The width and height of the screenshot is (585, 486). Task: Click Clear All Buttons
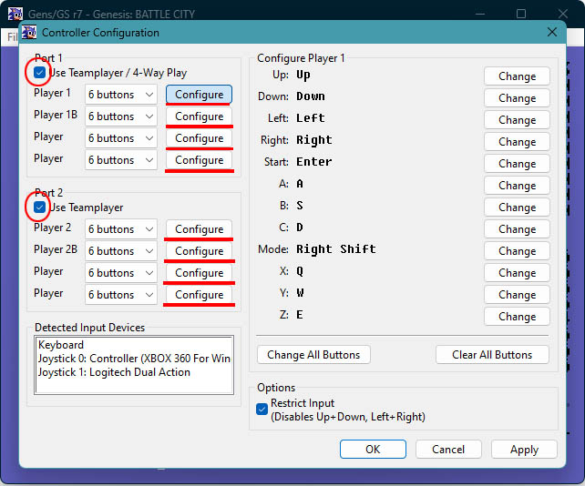(x=492, y=355)
